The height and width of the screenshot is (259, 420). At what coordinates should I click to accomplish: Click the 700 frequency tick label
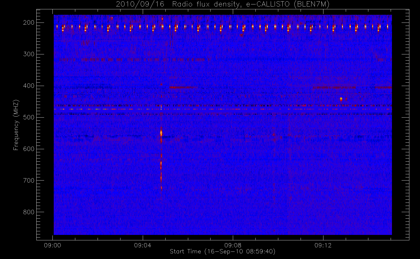(29, 181)
